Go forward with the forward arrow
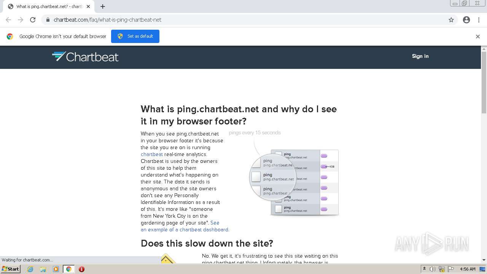The image size is (487, 274). pos(21,20)
